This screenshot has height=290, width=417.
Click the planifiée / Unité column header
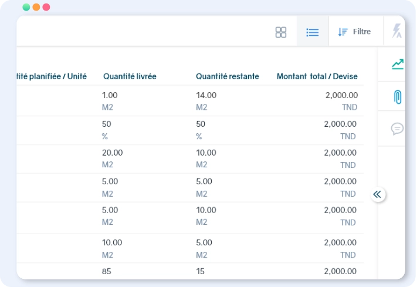52,76
